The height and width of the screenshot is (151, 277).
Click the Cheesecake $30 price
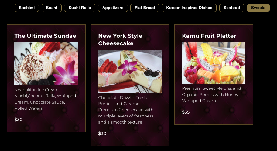[x=102, y=133]
